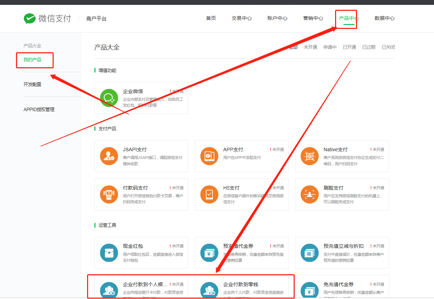Click the 运营工具 section heading
Viewport: 434px width, 299px height.
tap(107, 225)
